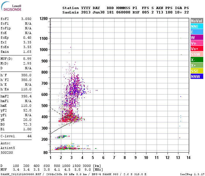The height and width of the screenshot is (176, 205).
Task: Click the 3000 km distance entry
Action: (x=87, y=166)
